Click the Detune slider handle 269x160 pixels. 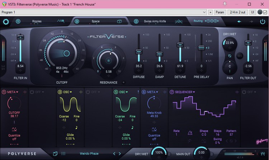pos(180,44)
